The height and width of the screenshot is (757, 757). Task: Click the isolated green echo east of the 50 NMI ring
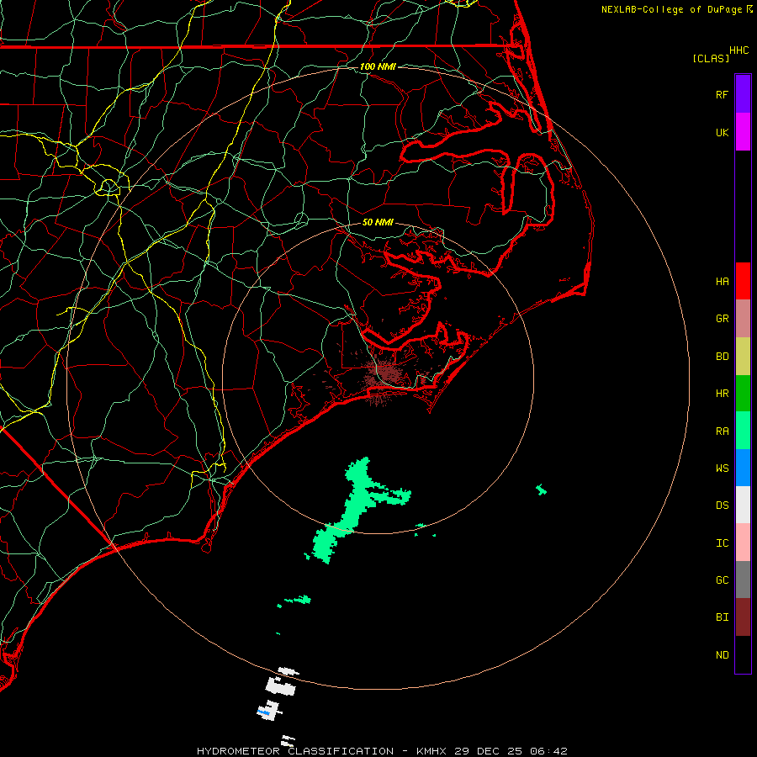[541, 490]
